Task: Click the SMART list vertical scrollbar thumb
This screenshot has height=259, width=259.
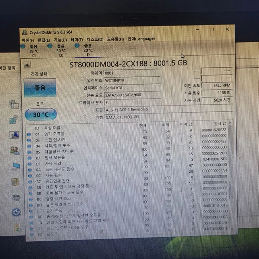Action: [x=231, y=162]
